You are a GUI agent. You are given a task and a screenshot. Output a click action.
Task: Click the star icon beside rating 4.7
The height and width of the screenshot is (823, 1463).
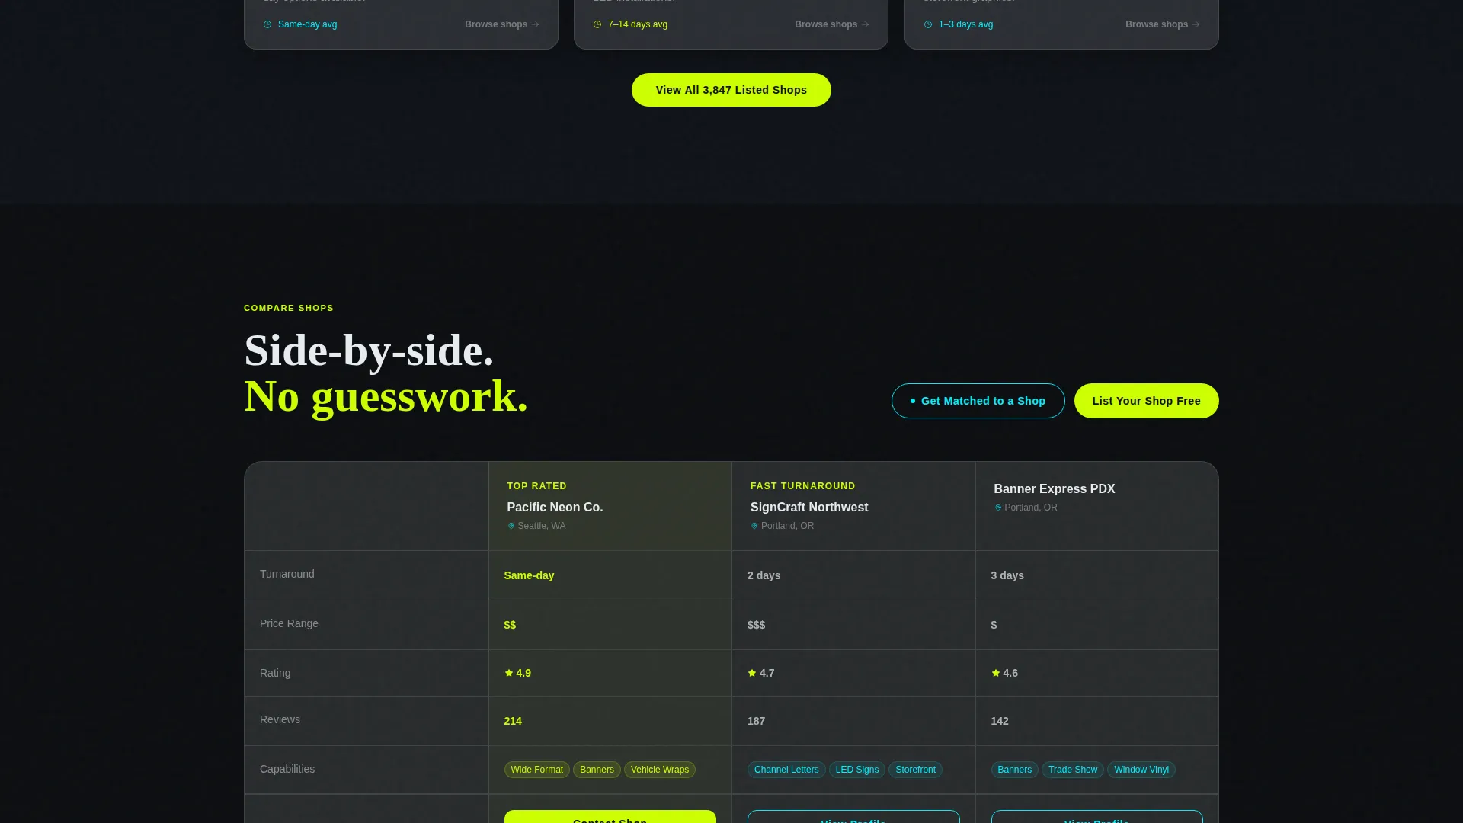752,673
